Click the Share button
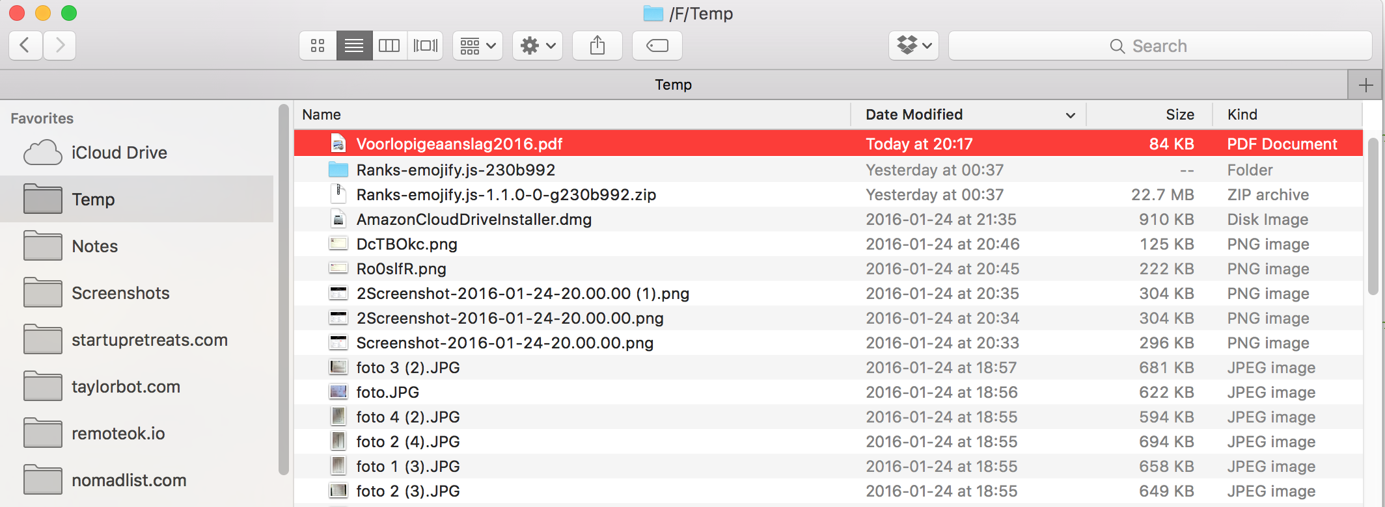Image resolution: width=1385 pixels, height=507 pixels. tap(597, 45)
